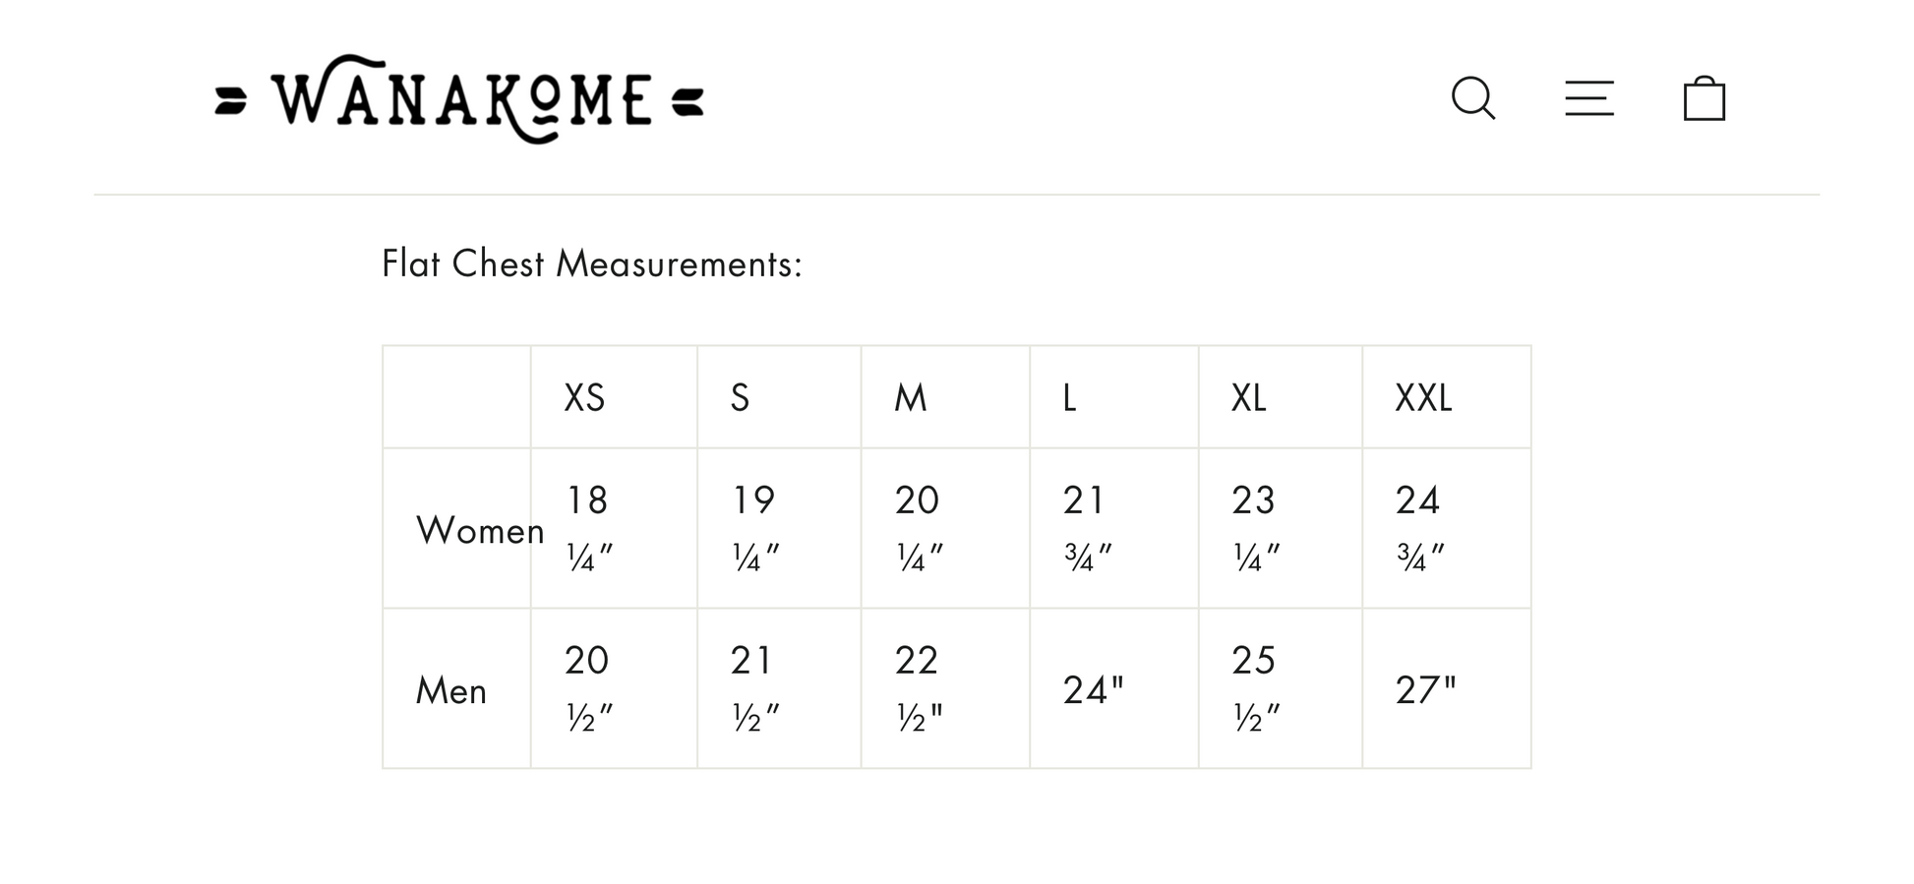
Task: Click the M size column header
Action: (911, 397)
